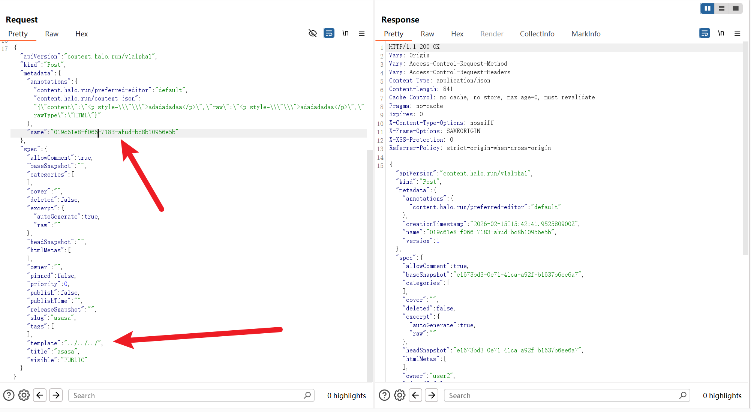
Task: Open the CollectInfo response tab
Action: (537, 34)
